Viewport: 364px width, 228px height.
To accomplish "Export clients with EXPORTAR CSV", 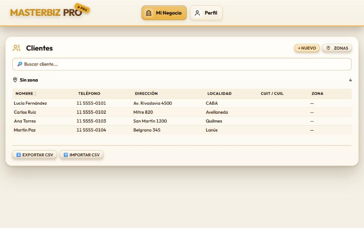I will pos(35,155).
